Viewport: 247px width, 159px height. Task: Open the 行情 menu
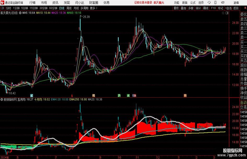(x=32, y=3)
